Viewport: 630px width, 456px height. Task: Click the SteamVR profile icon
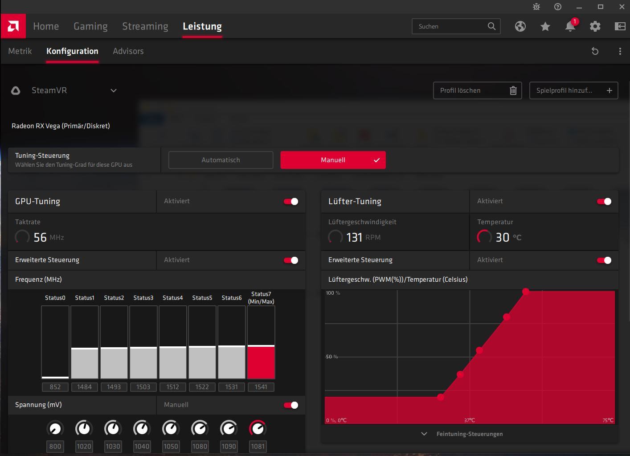tap(16, 90)
